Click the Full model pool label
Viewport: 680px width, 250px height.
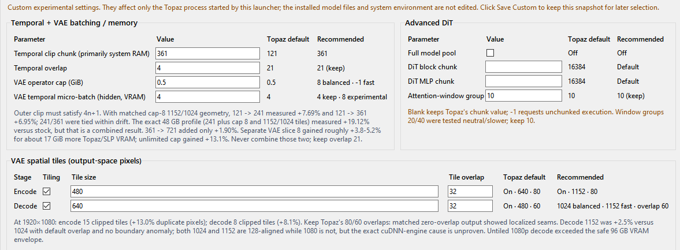432,53
